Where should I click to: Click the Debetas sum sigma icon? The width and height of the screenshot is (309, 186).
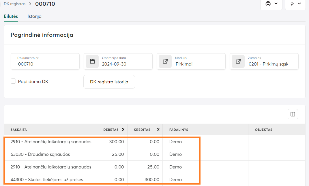coord(123,130)
